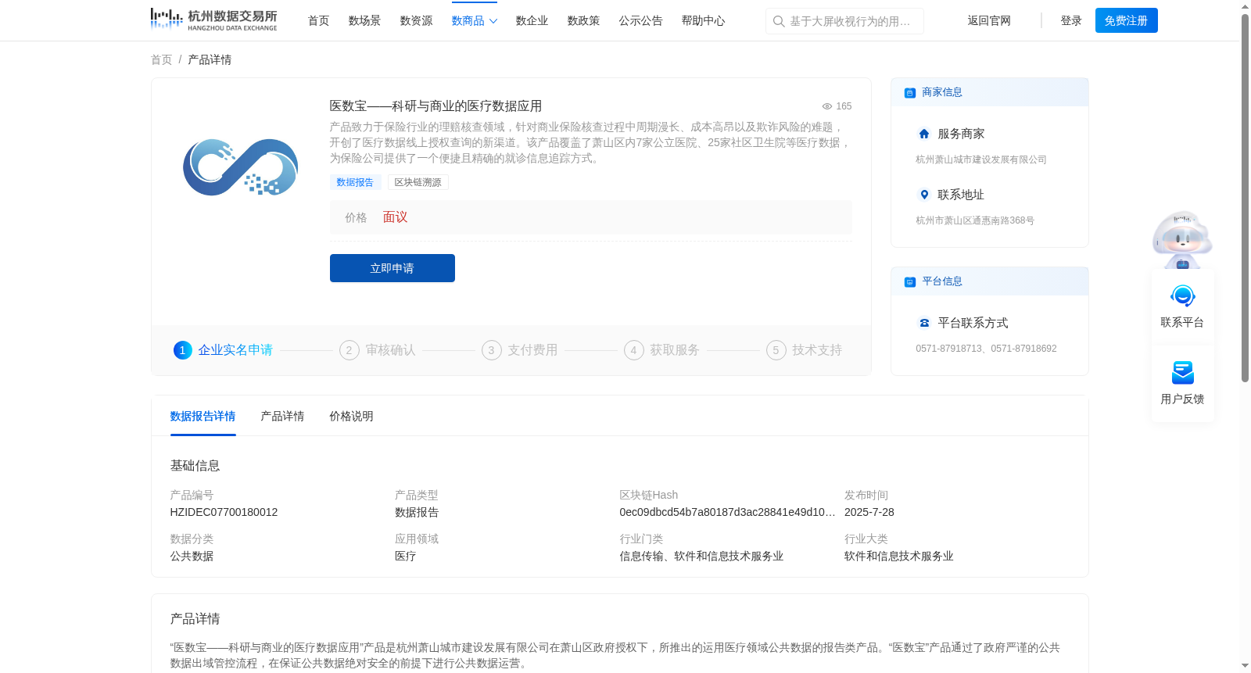
Task: Click the 信息传输、软件和信息技术服务业 value
Action: point(702,557)
